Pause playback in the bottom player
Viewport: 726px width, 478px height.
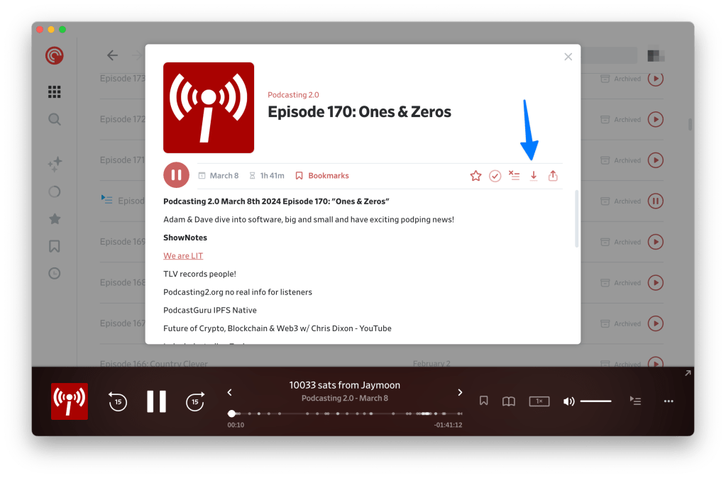(156, 401)
